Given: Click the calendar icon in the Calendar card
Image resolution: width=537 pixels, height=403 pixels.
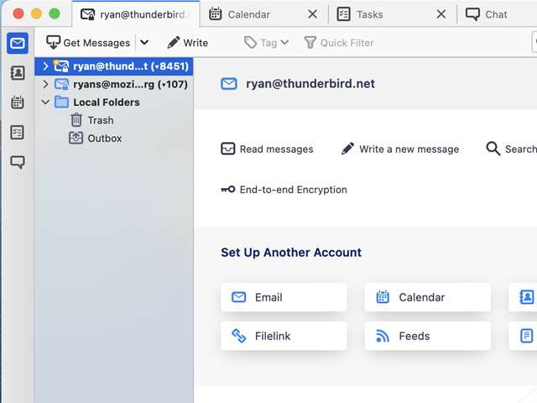Looking at the screenshot, I should click(383, 297).
